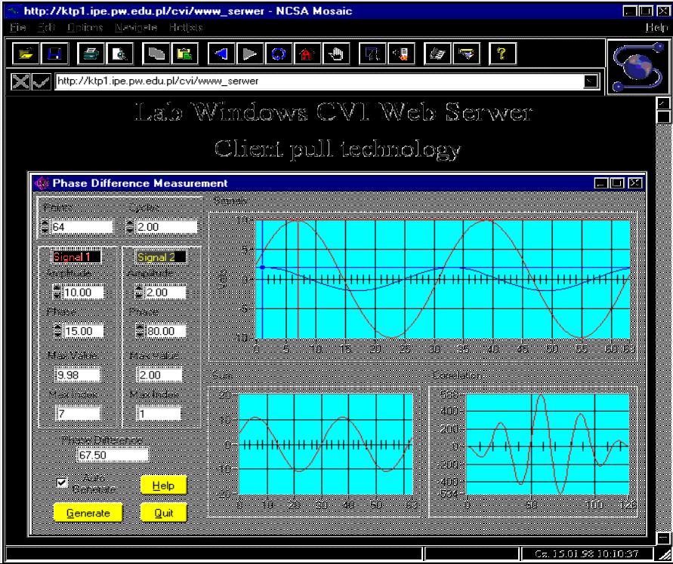Expand the URL address dropdown arrow
This screenshot has height=564, width=673.
(591, 81)
